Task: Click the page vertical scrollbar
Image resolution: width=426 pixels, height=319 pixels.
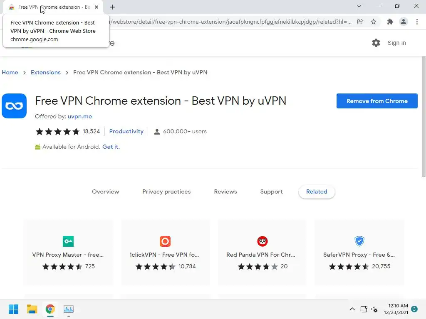Action: click(x=424, y=117)
